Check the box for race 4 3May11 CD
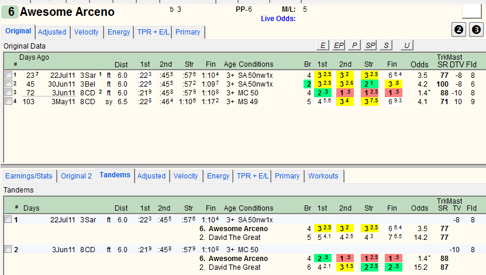 (x=8, y=101)
